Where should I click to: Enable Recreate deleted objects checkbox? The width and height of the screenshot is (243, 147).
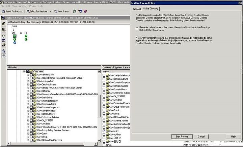137,29
